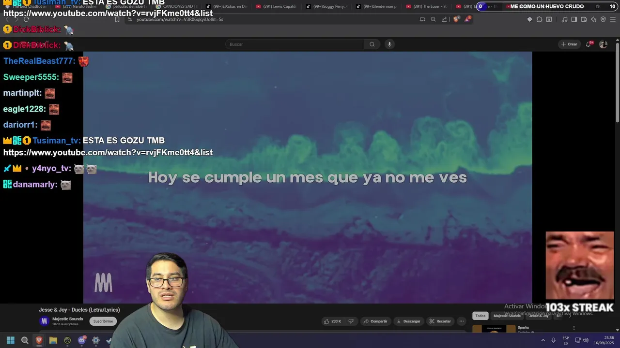The width and height of the screenshot is (620, 348).
Task: Focus the Buscar search field
Action: click(x=295, y=44)
